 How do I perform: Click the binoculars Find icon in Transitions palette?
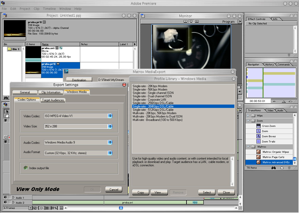click(274, 168)
